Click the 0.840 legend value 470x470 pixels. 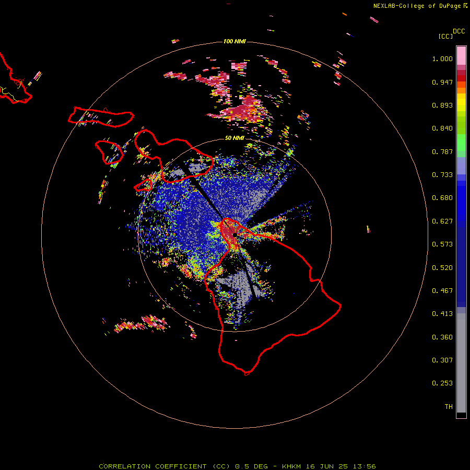click(x=442, y=128)
